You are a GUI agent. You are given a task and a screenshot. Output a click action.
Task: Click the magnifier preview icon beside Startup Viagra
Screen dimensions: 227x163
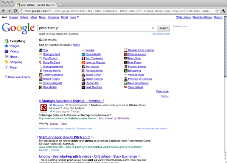92,137
